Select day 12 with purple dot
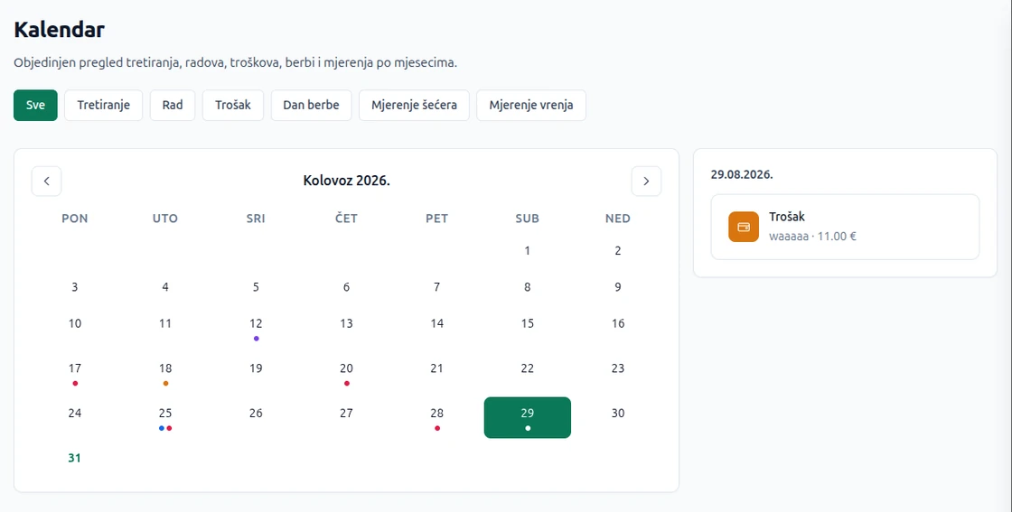Image resolution: width=1012 pixels, height=512 pixels. coord(256,329)
